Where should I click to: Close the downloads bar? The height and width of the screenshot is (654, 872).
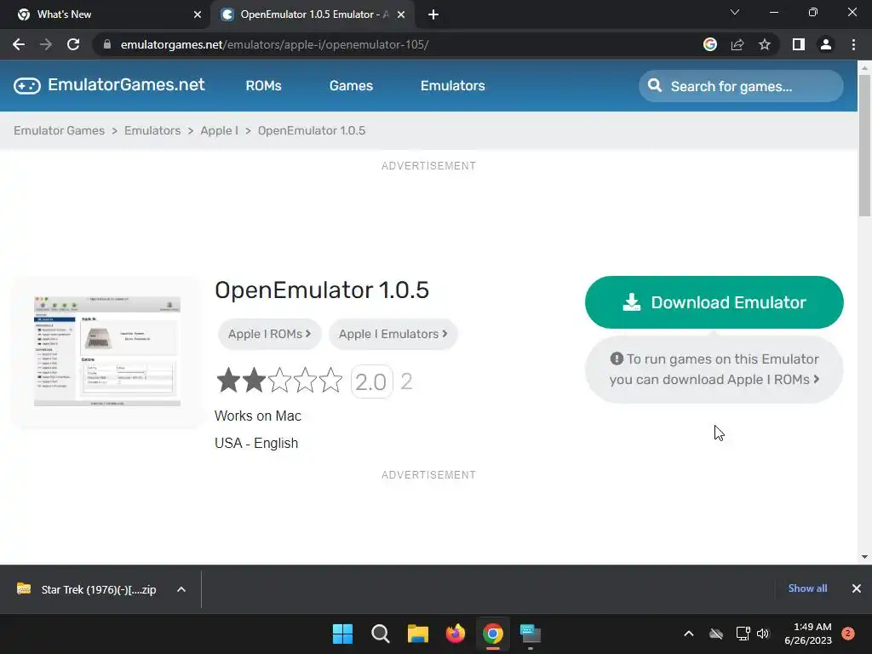857,588
